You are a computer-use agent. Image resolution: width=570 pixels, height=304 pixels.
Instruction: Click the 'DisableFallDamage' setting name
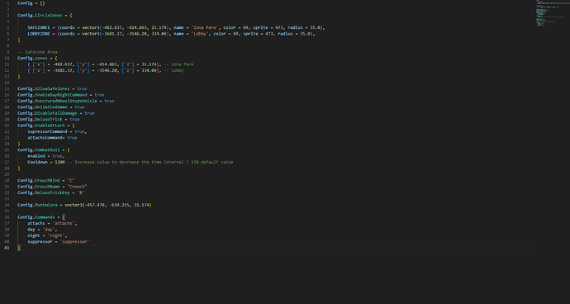click(56, 113)
